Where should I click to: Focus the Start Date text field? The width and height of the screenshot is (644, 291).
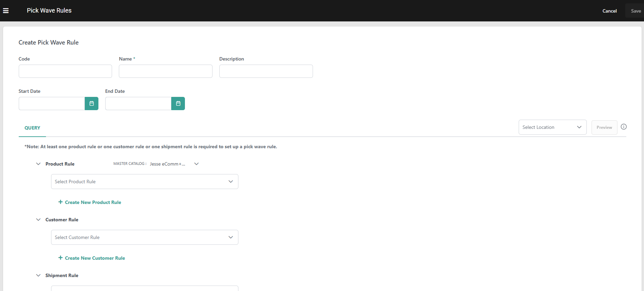(52, 103)
